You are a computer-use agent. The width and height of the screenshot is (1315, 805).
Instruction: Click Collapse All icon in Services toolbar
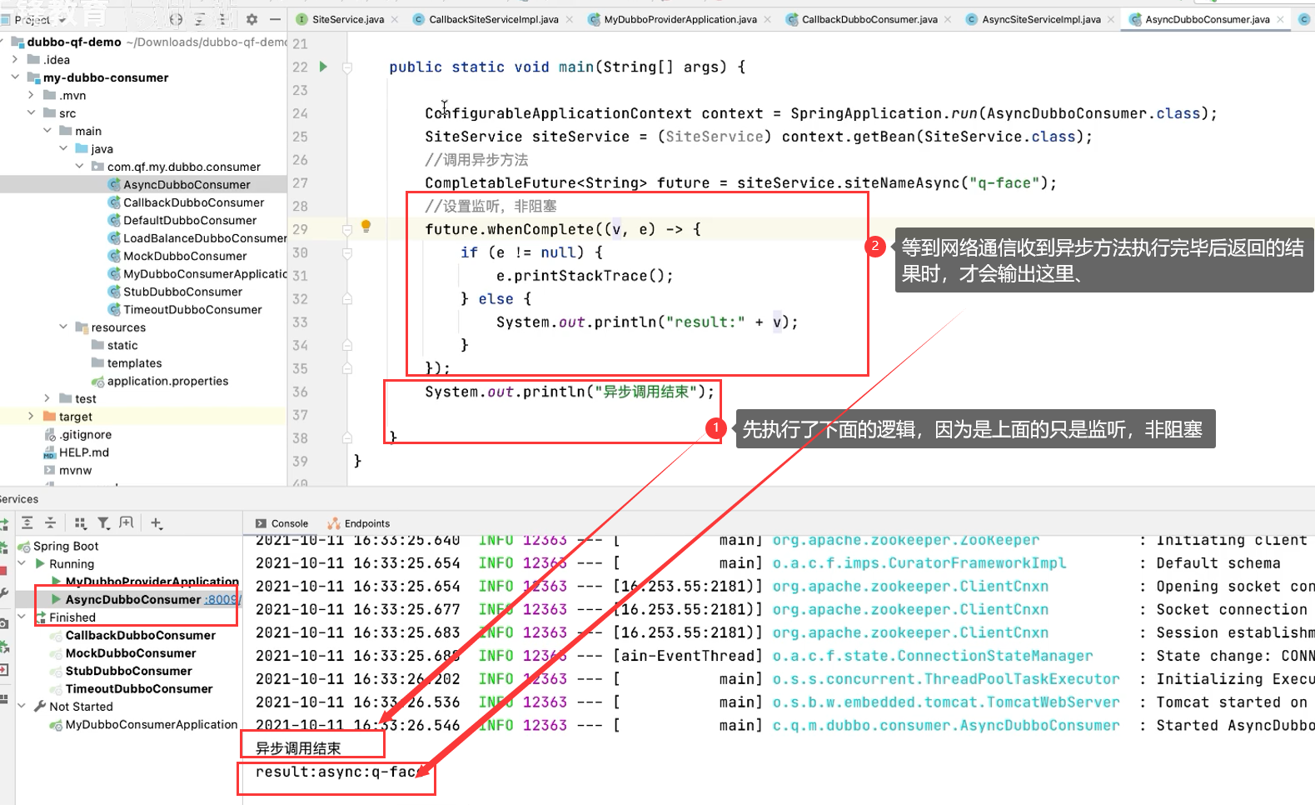(x=50, y=522)
